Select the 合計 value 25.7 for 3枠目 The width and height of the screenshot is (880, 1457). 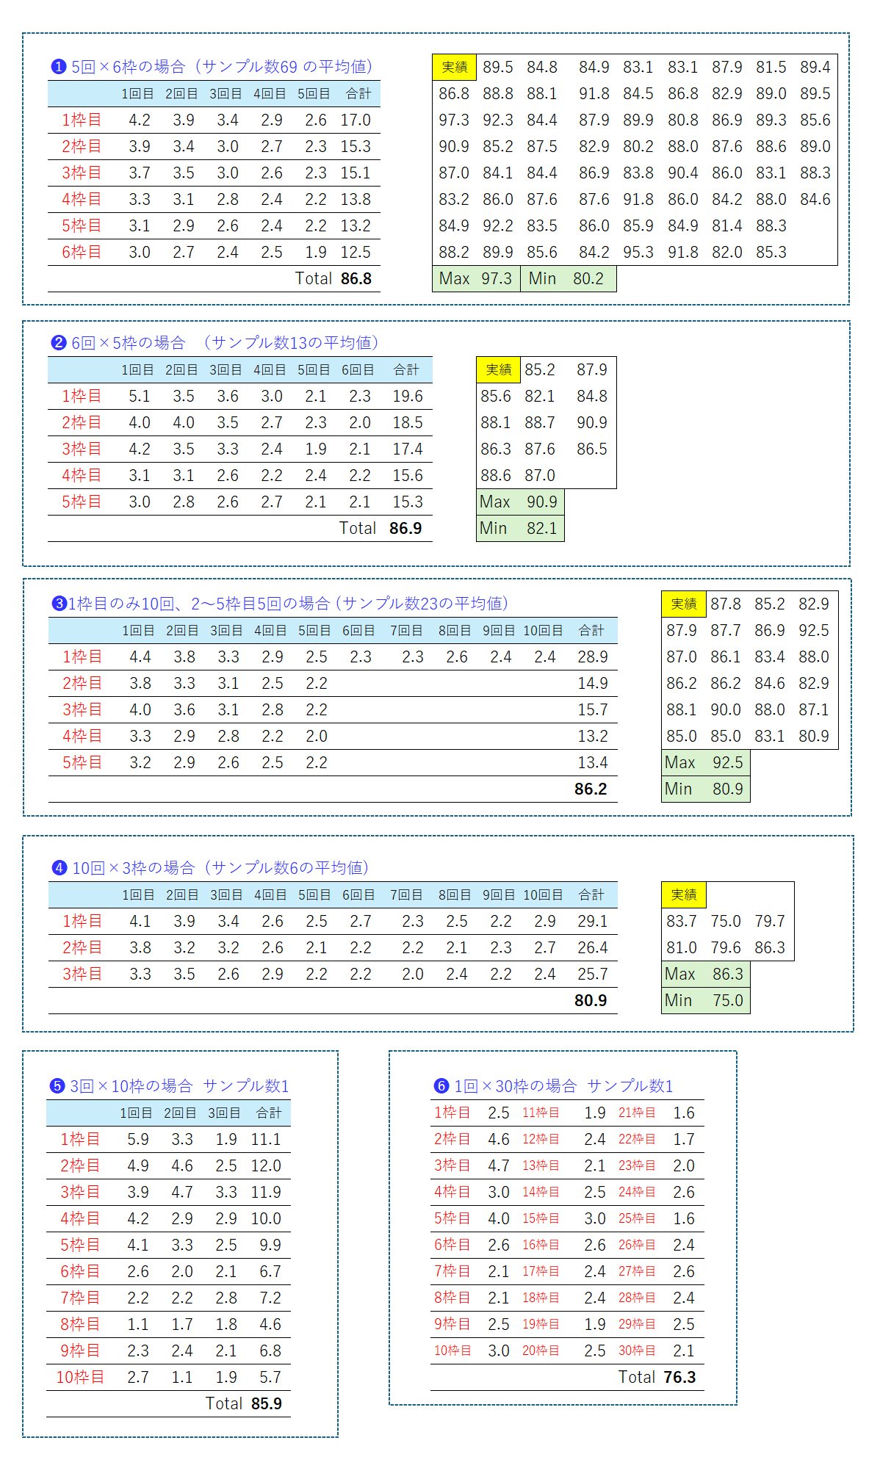click(592, 975)
